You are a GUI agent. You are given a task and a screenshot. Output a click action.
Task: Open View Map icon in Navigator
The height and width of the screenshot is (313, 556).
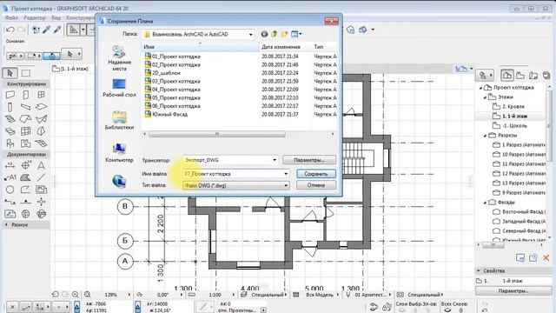click(520, 76)
